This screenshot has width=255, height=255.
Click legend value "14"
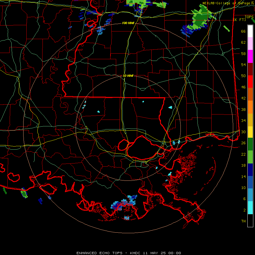[x=243, y=177]
